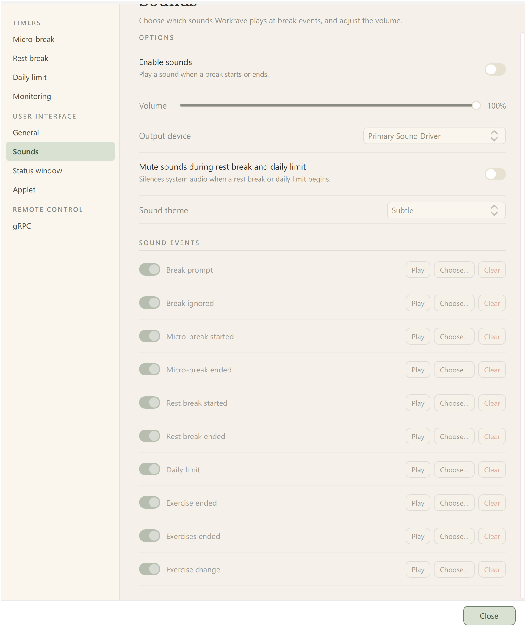Open Rest break settings page
The width and height of the screenshot is (526, 632).
60,58
